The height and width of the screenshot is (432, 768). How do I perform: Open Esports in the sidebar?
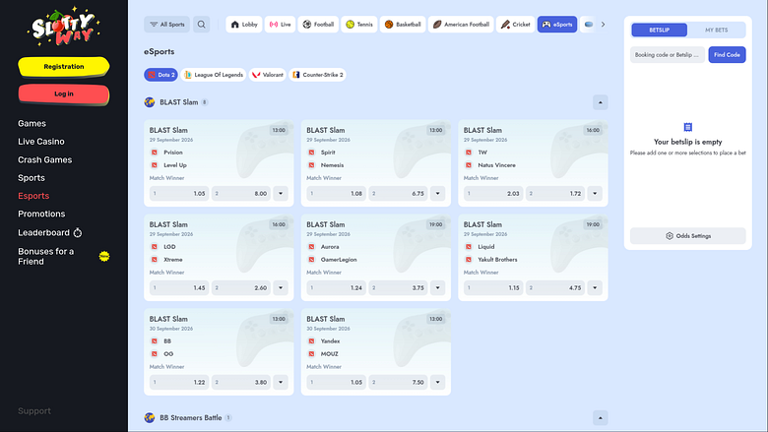coord(33,196)
